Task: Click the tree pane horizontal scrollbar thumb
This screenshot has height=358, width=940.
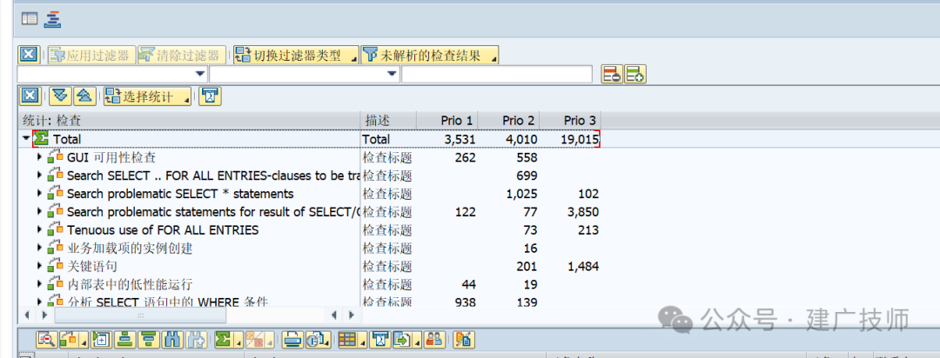Action: pos(141,315)
